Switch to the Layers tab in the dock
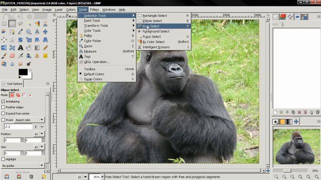Screen dimensions: 321x180 point(275,17)
